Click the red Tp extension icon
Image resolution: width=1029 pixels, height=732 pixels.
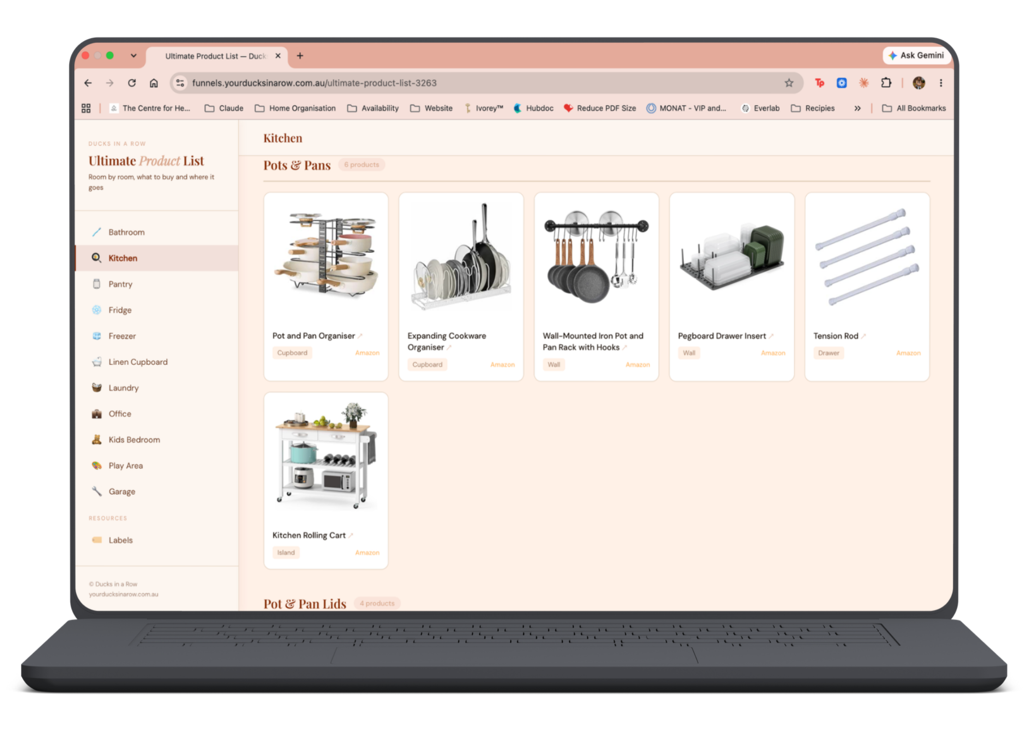(x=820, y=83)
